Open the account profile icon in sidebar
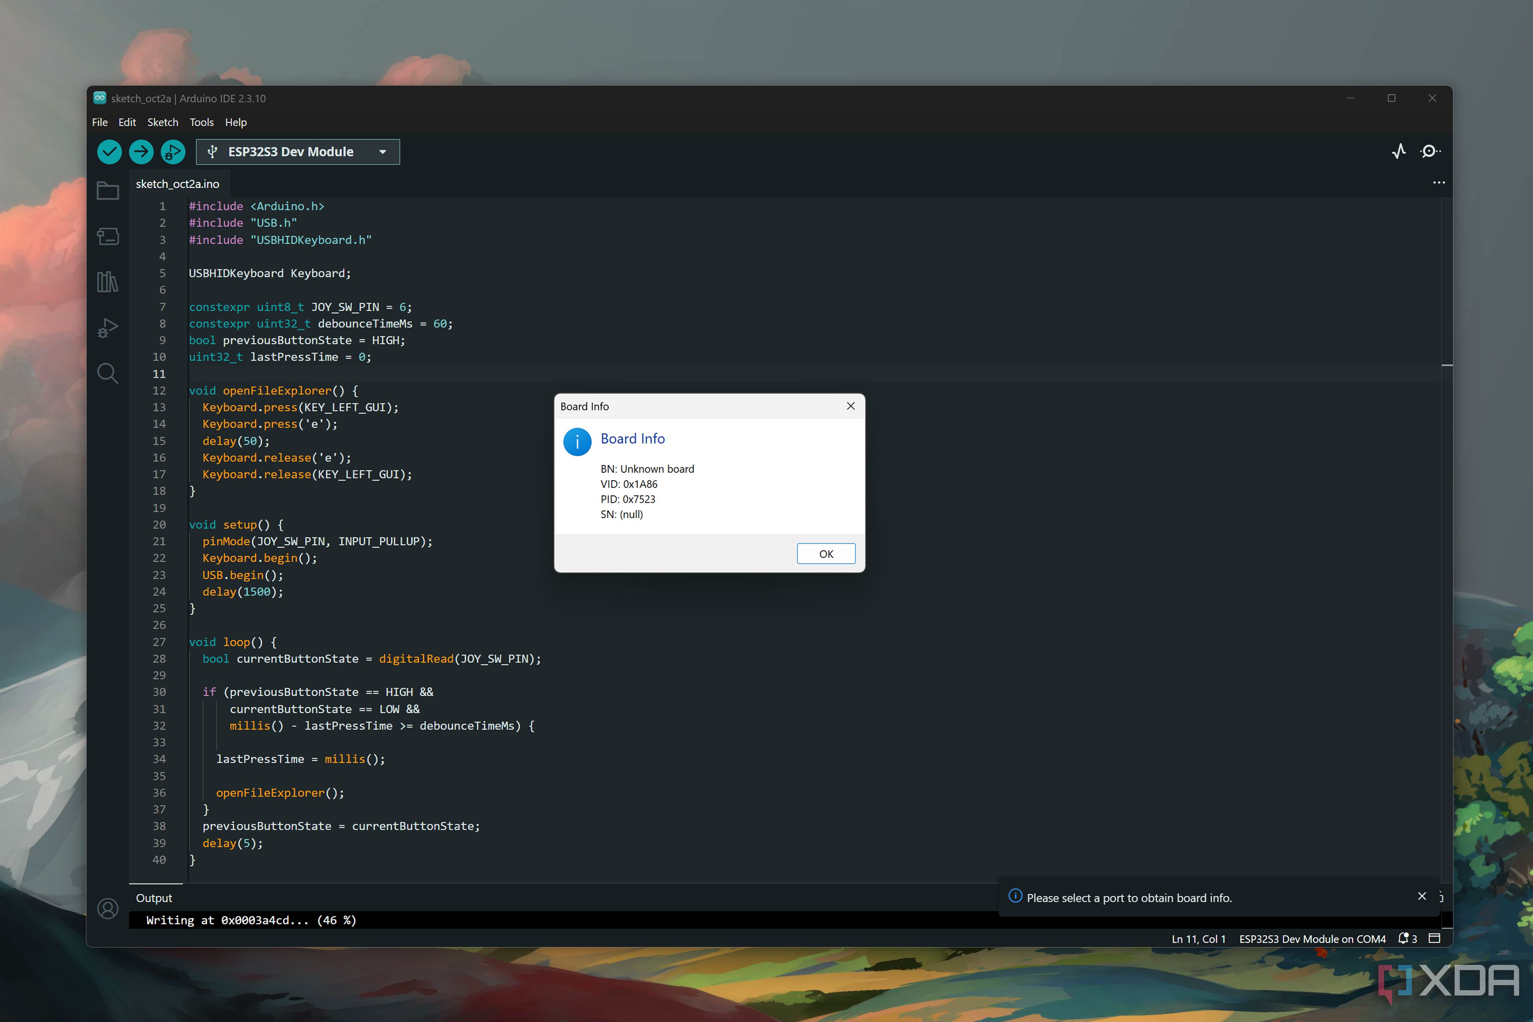1533x1022 pixels. pyautogui.click(x=108, y=908)
